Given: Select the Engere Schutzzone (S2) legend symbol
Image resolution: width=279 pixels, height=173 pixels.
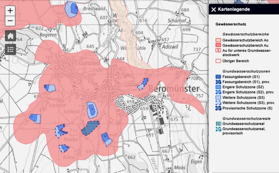Looking at the screenshot, I should pos(218,86).
